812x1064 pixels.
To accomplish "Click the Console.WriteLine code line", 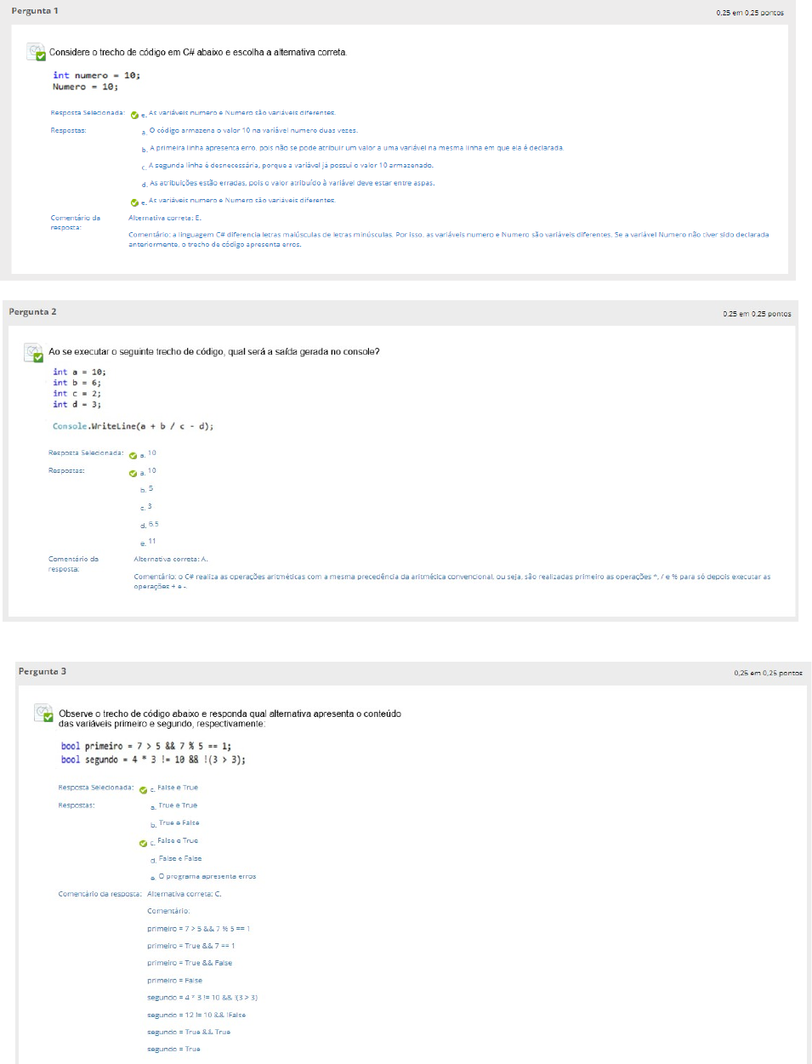I will pos(133,426).
